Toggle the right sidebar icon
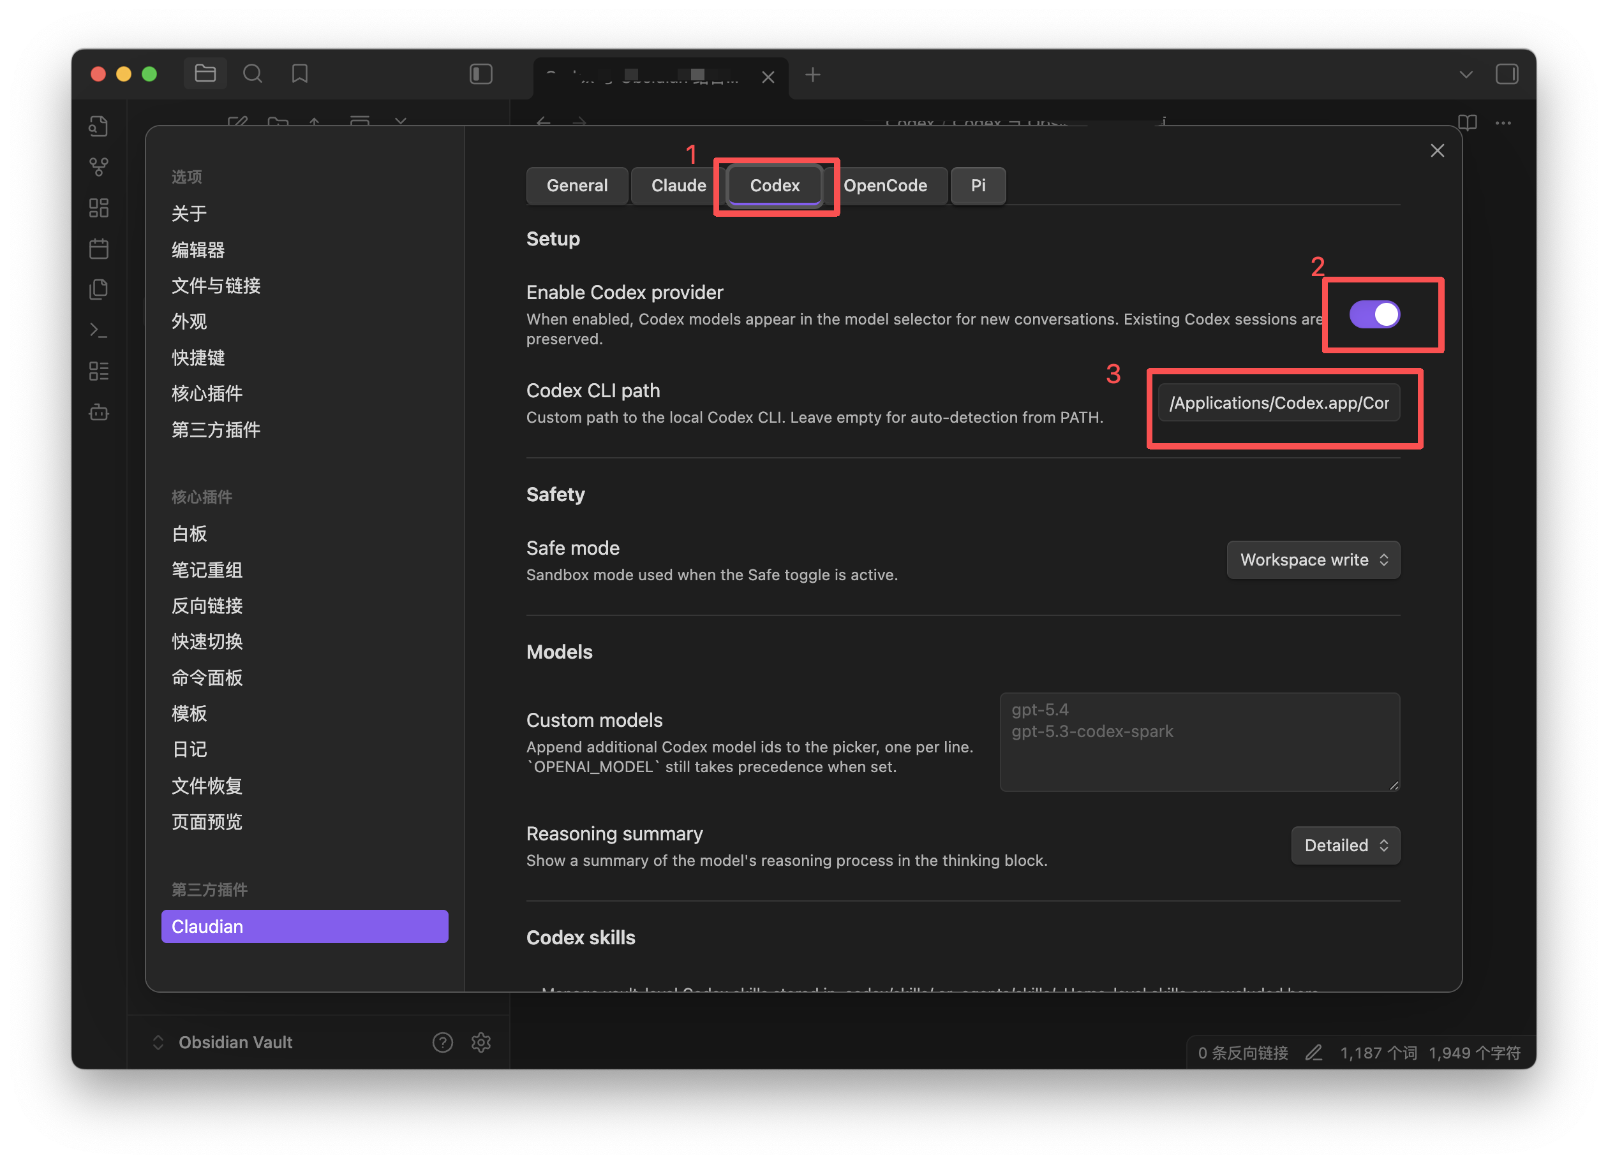This screenshot has width=1608, height=1163. pyautogui.click(x=1507, y=74)
